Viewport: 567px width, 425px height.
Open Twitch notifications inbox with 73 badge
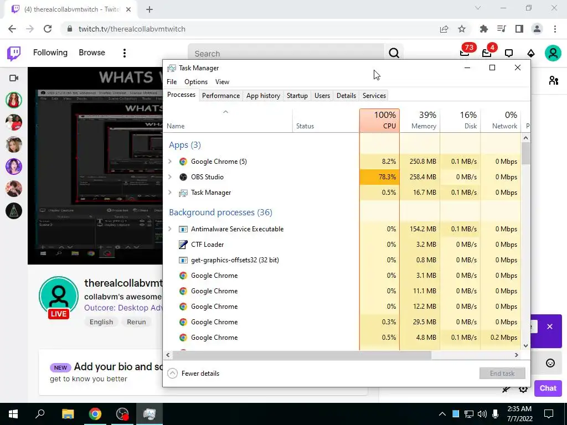click(x=465, y=53)
